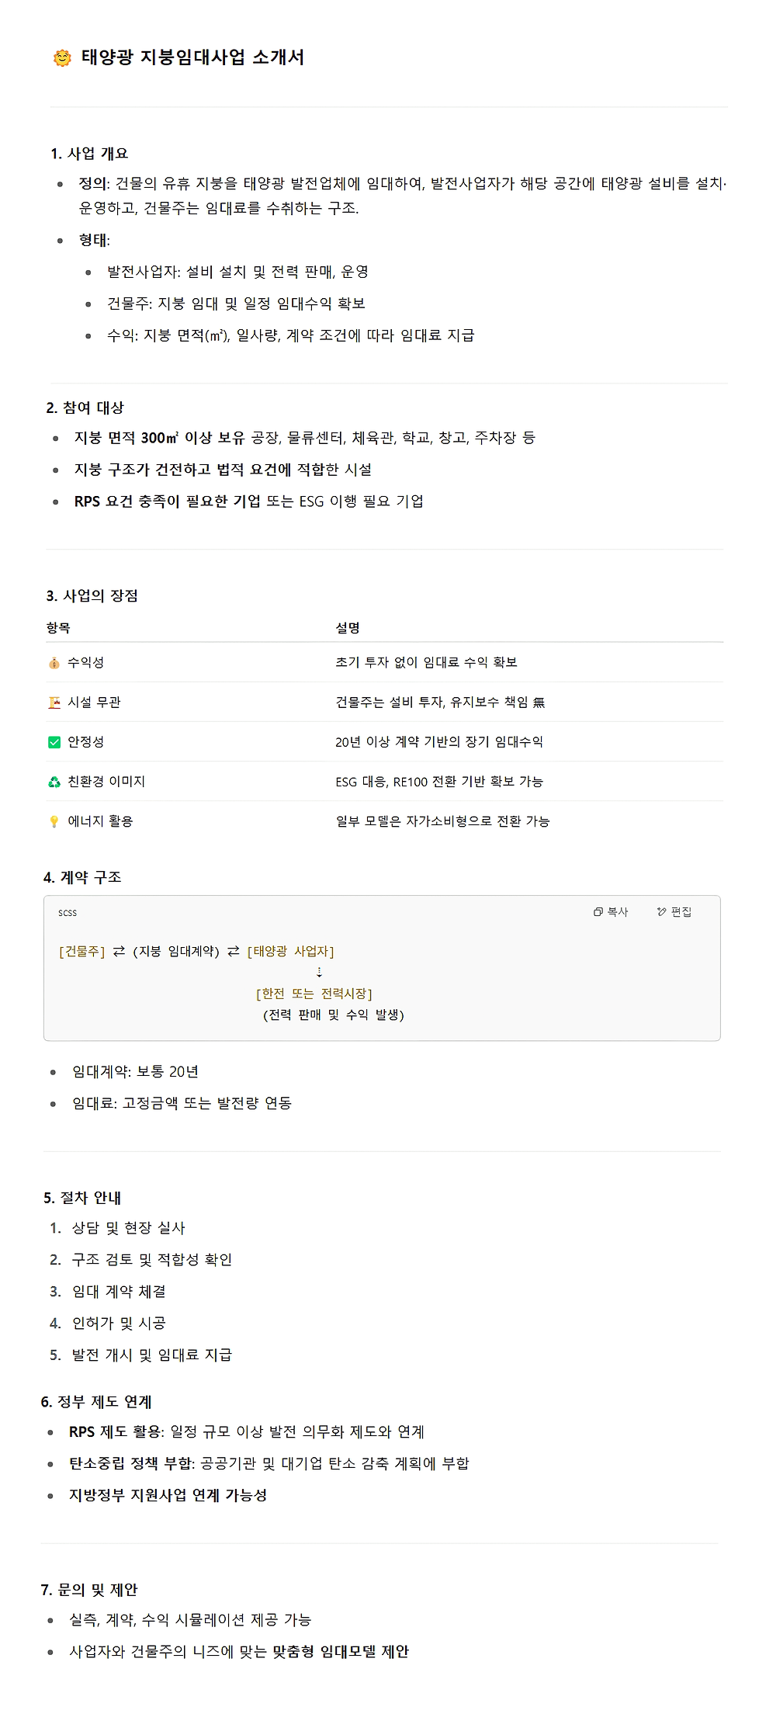Click the money bag icon next to 수익성

tap(54, 663)
